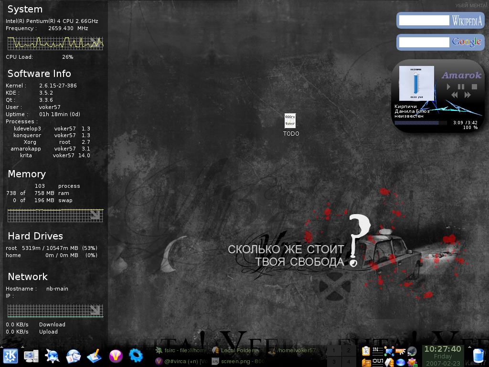Switch to virtual desktop 2

pyautogui.click(x=349, y=351)
